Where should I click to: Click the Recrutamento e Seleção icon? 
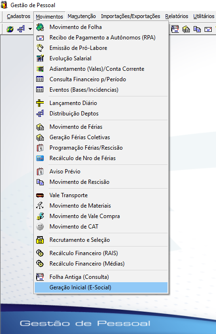tap(40, 240)
